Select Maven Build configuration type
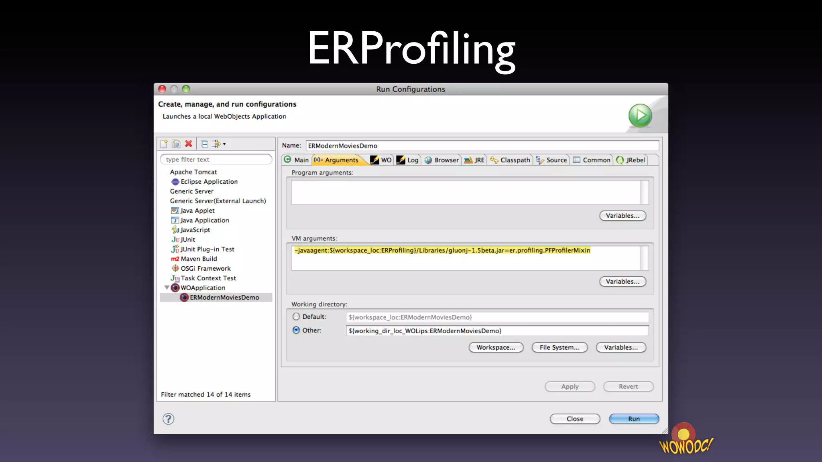Viewport: 822px width, 462px height. [x=198, y=259]
